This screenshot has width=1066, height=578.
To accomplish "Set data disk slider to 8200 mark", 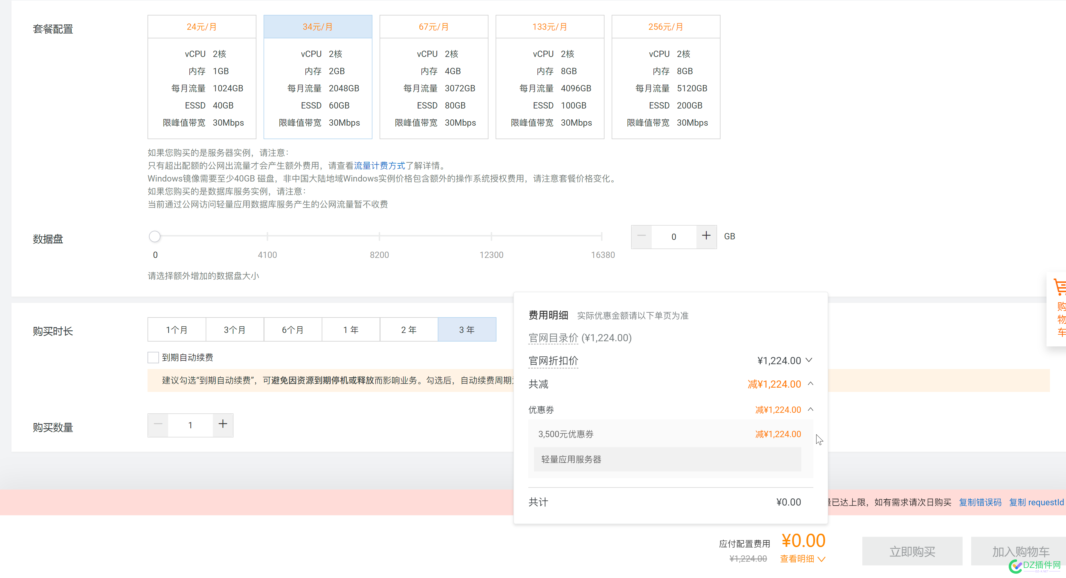I will [x=379, y=236].
